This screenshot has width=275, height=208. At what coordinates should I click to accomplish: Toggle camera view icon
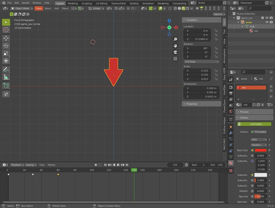pyautogui.click(x=175, y=52)
